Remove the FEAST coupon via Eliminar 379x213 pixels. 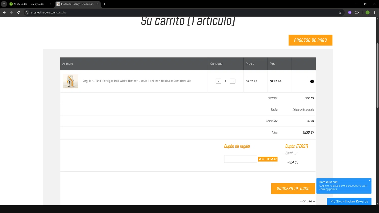(x=292, y=153)
